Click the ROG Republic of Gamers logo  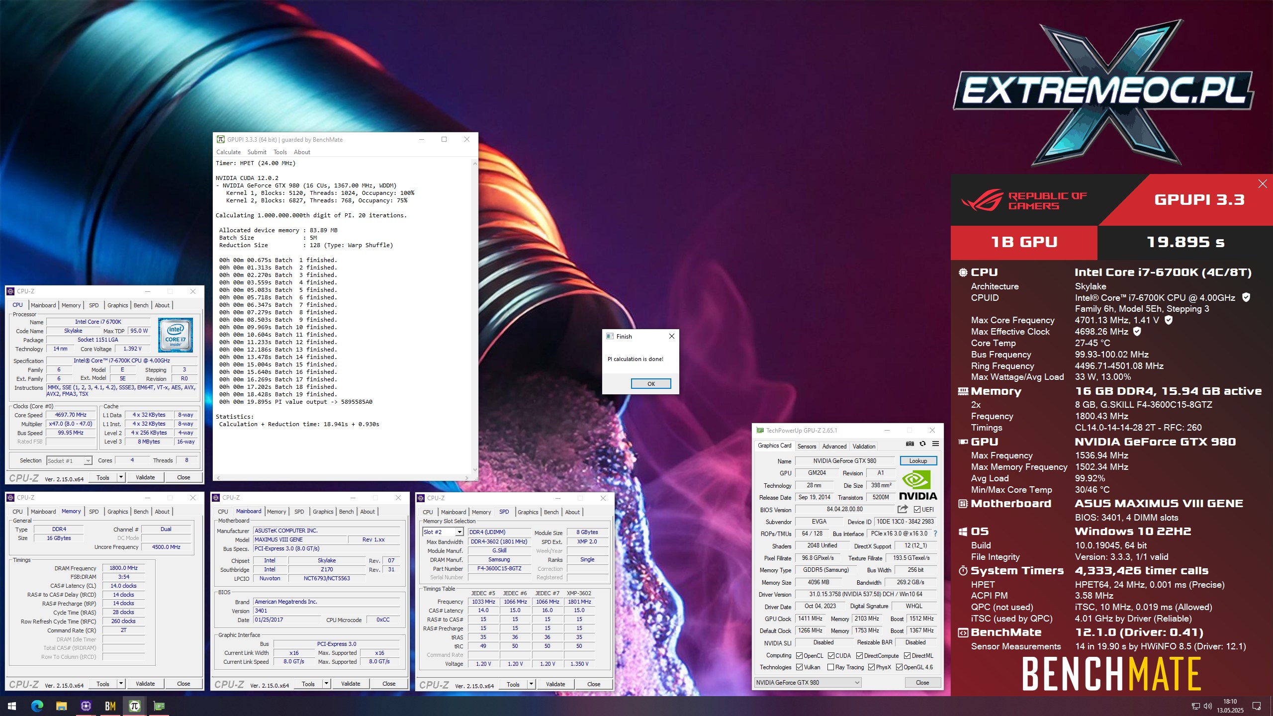coord(1024,200)
